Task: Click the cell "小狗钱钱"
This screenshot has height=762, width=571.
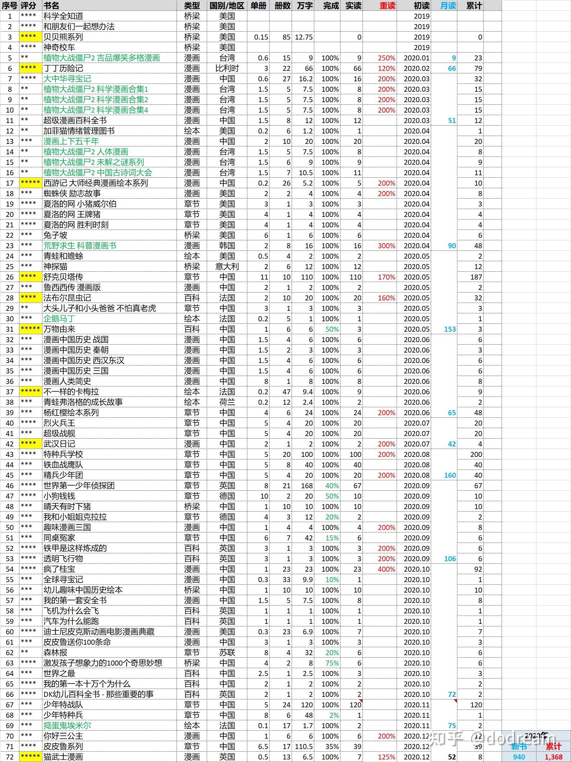Action: [59, 496]
